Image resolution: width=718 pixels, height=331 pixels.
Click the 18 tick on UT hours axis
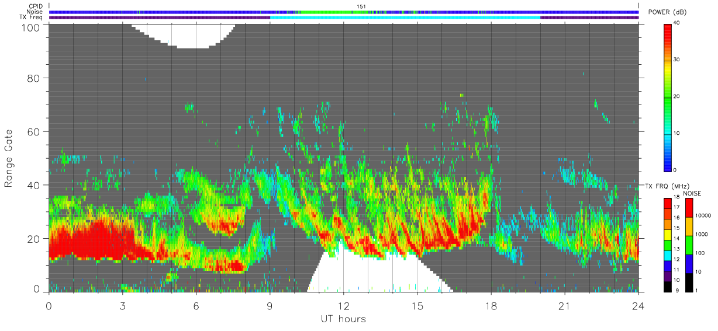tap(491, 306)
